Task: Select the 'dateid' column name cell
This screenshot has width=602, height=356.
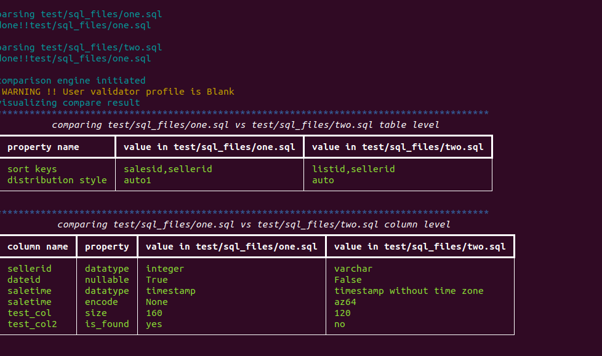Action: (23, 280)
